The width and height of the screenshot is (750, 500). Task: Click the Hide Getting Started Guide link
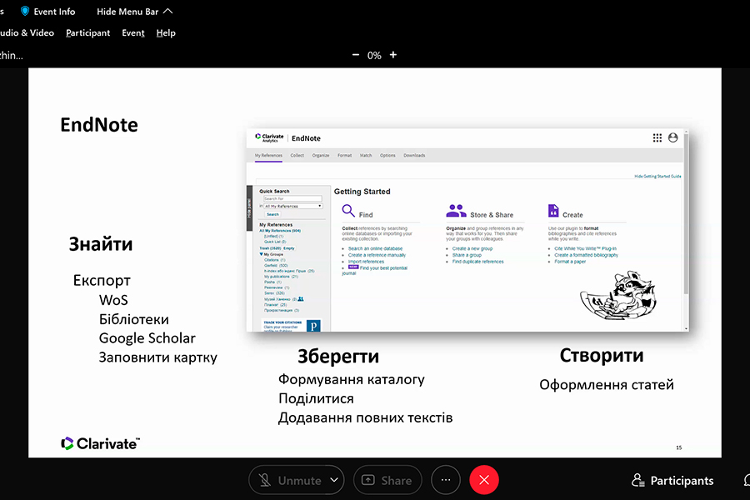coord(657,177)
